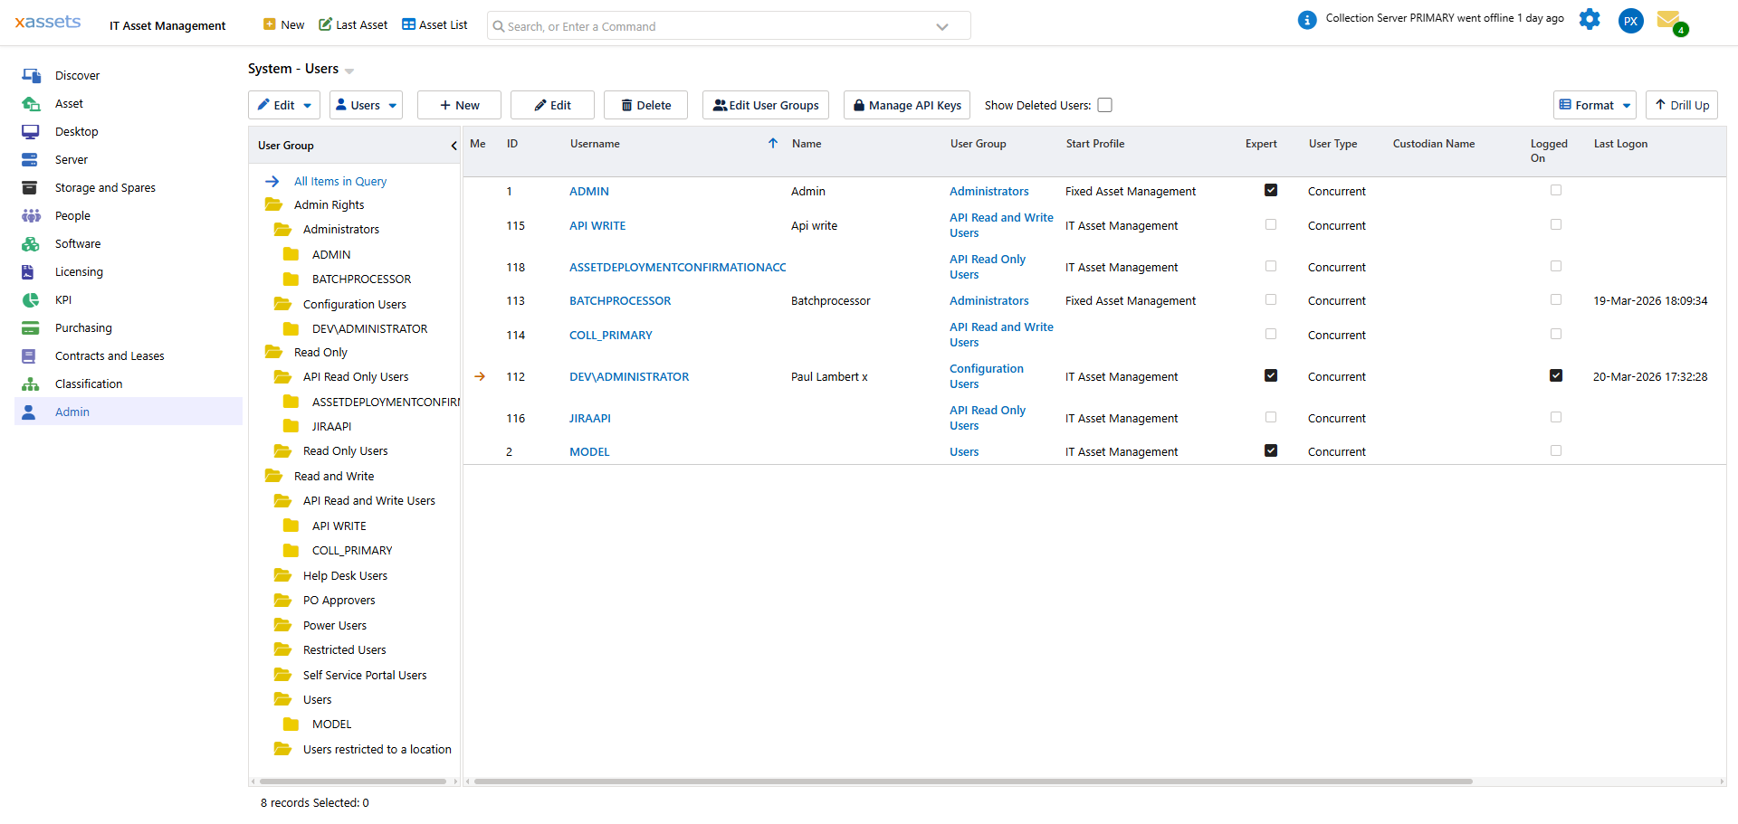Click the blue info icon near the offline notice

click(1306, 19)
